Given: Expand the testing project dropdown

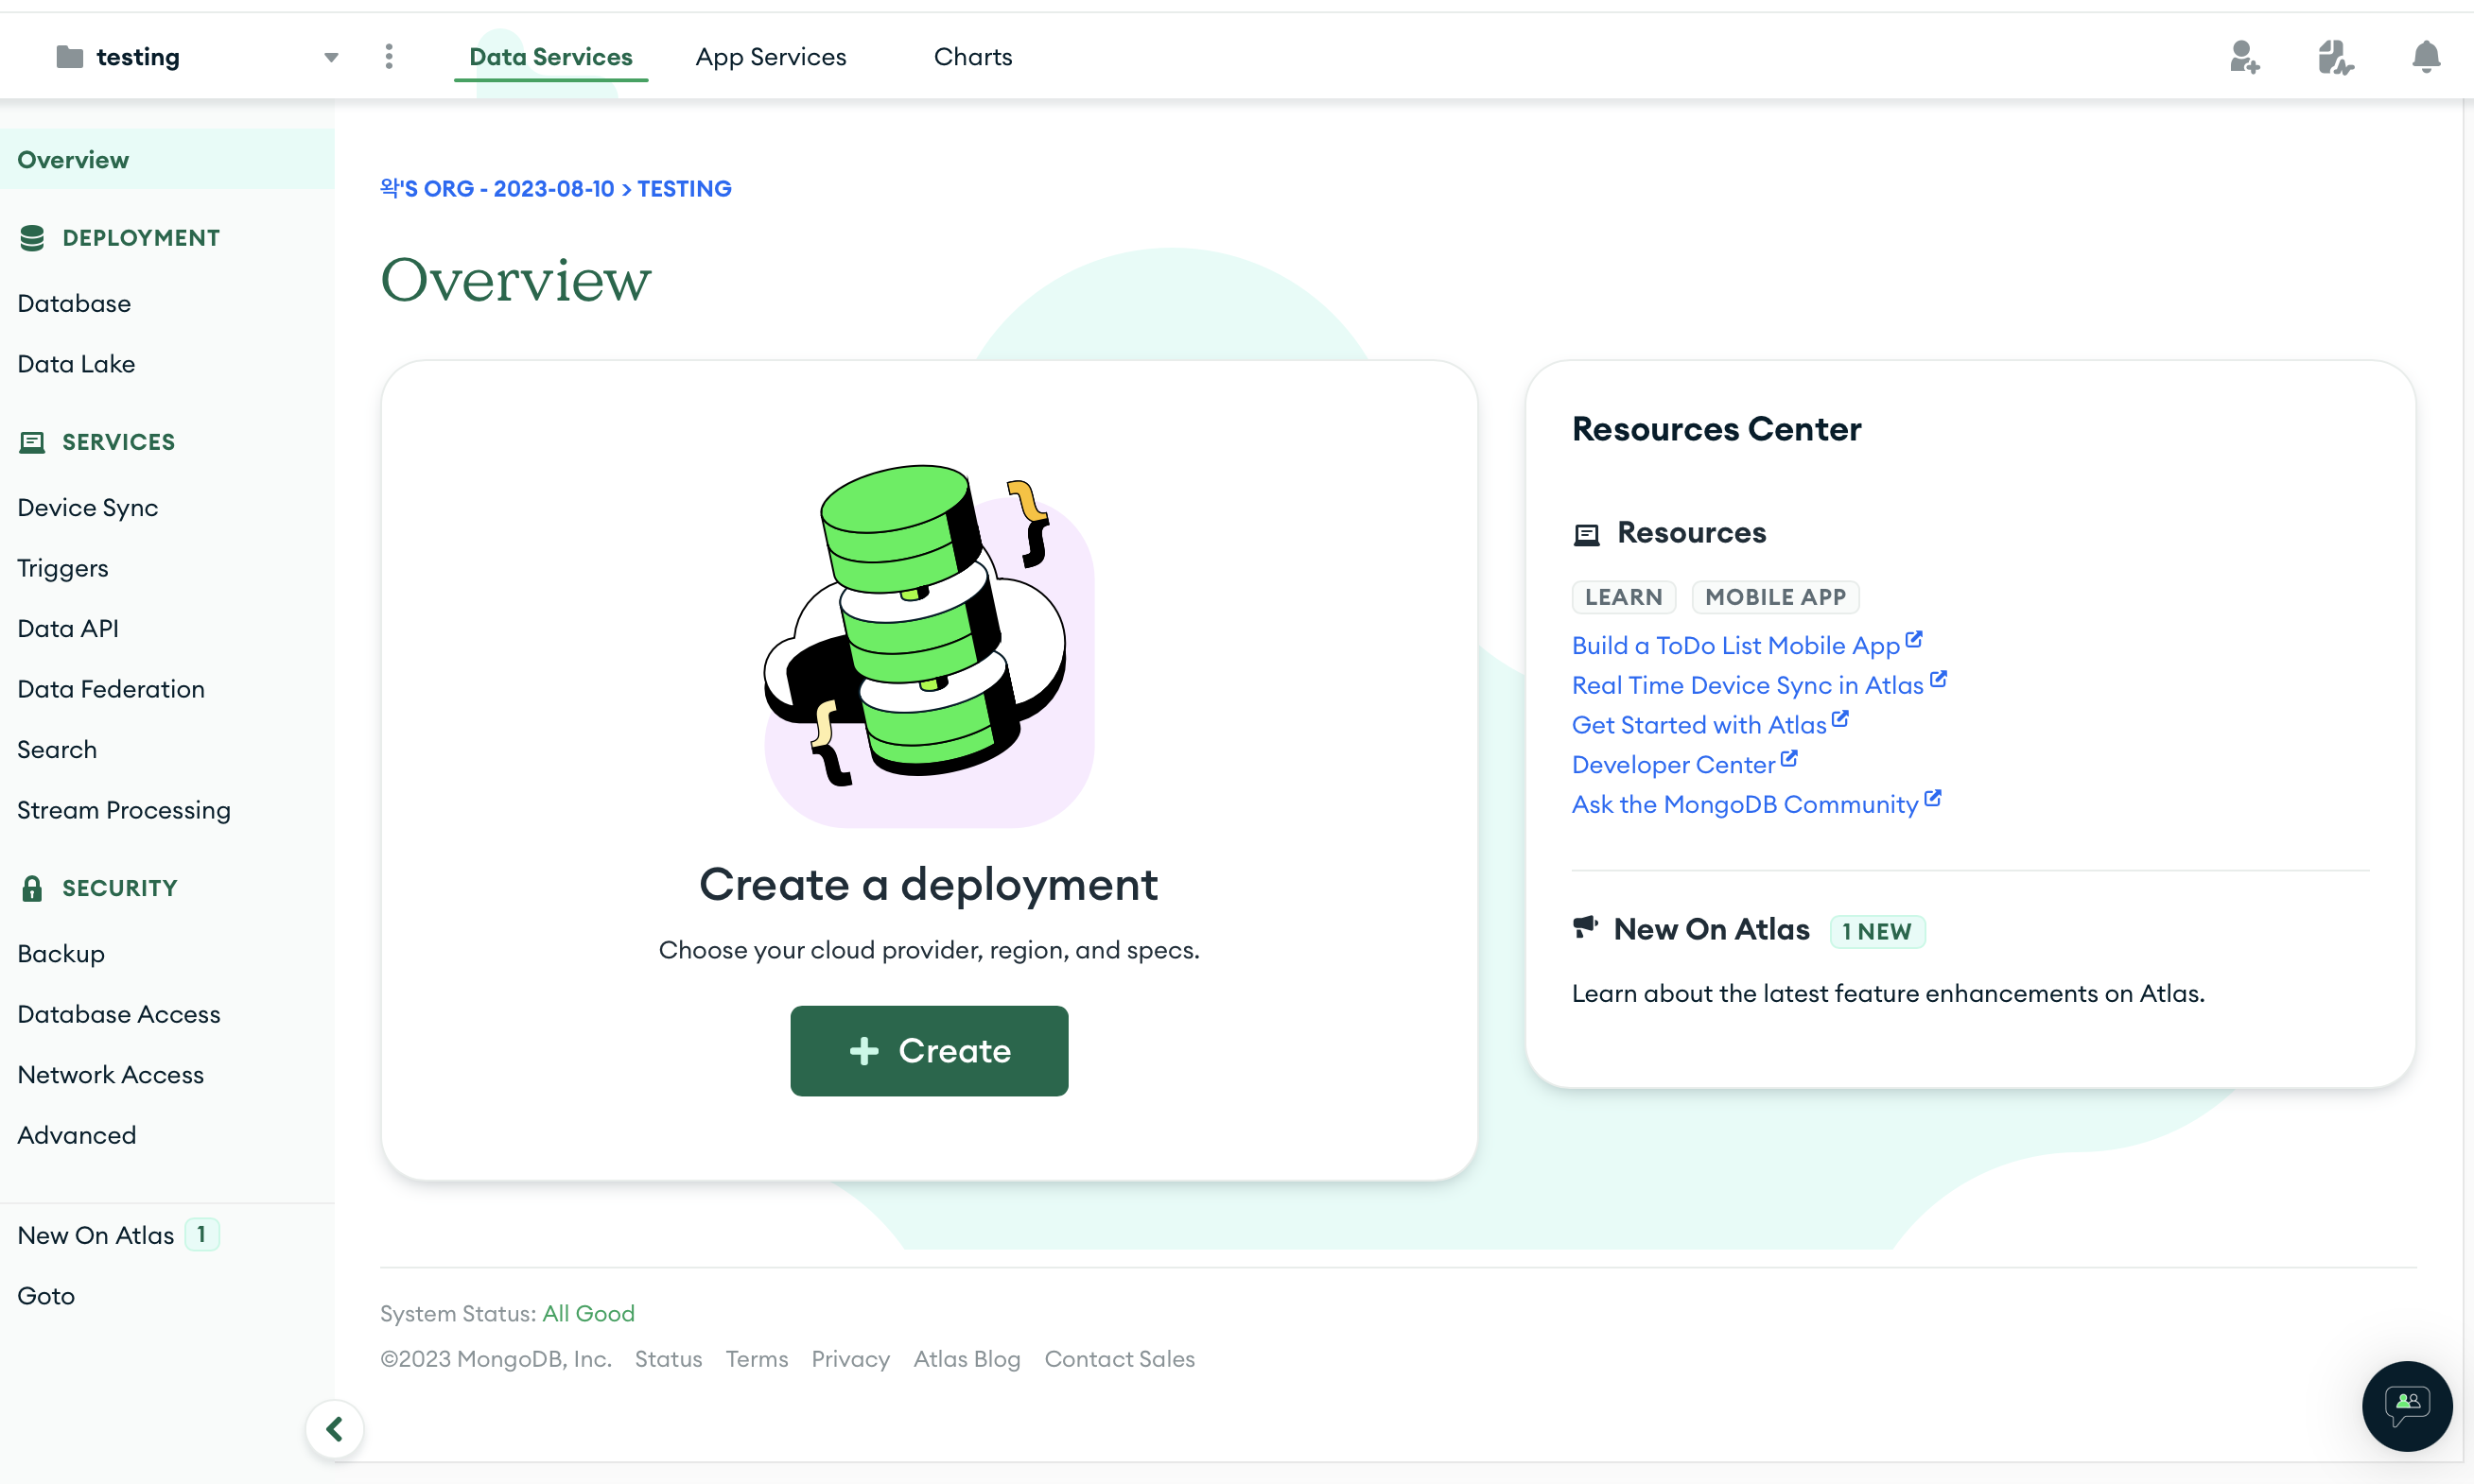Looking at the screenshot, I should pyautogui.click(x=331, y=58).
